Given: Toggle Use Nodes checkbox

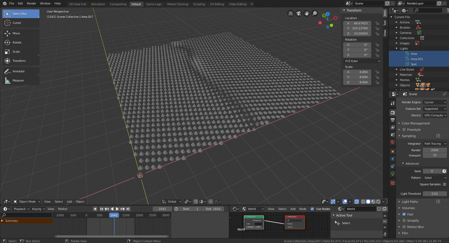Looking at the screenshot, I should [x=312, y=209].
